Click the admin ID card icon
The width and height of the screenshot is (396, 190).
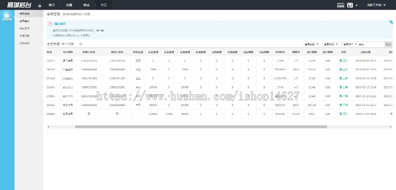(x=350, y=5)
